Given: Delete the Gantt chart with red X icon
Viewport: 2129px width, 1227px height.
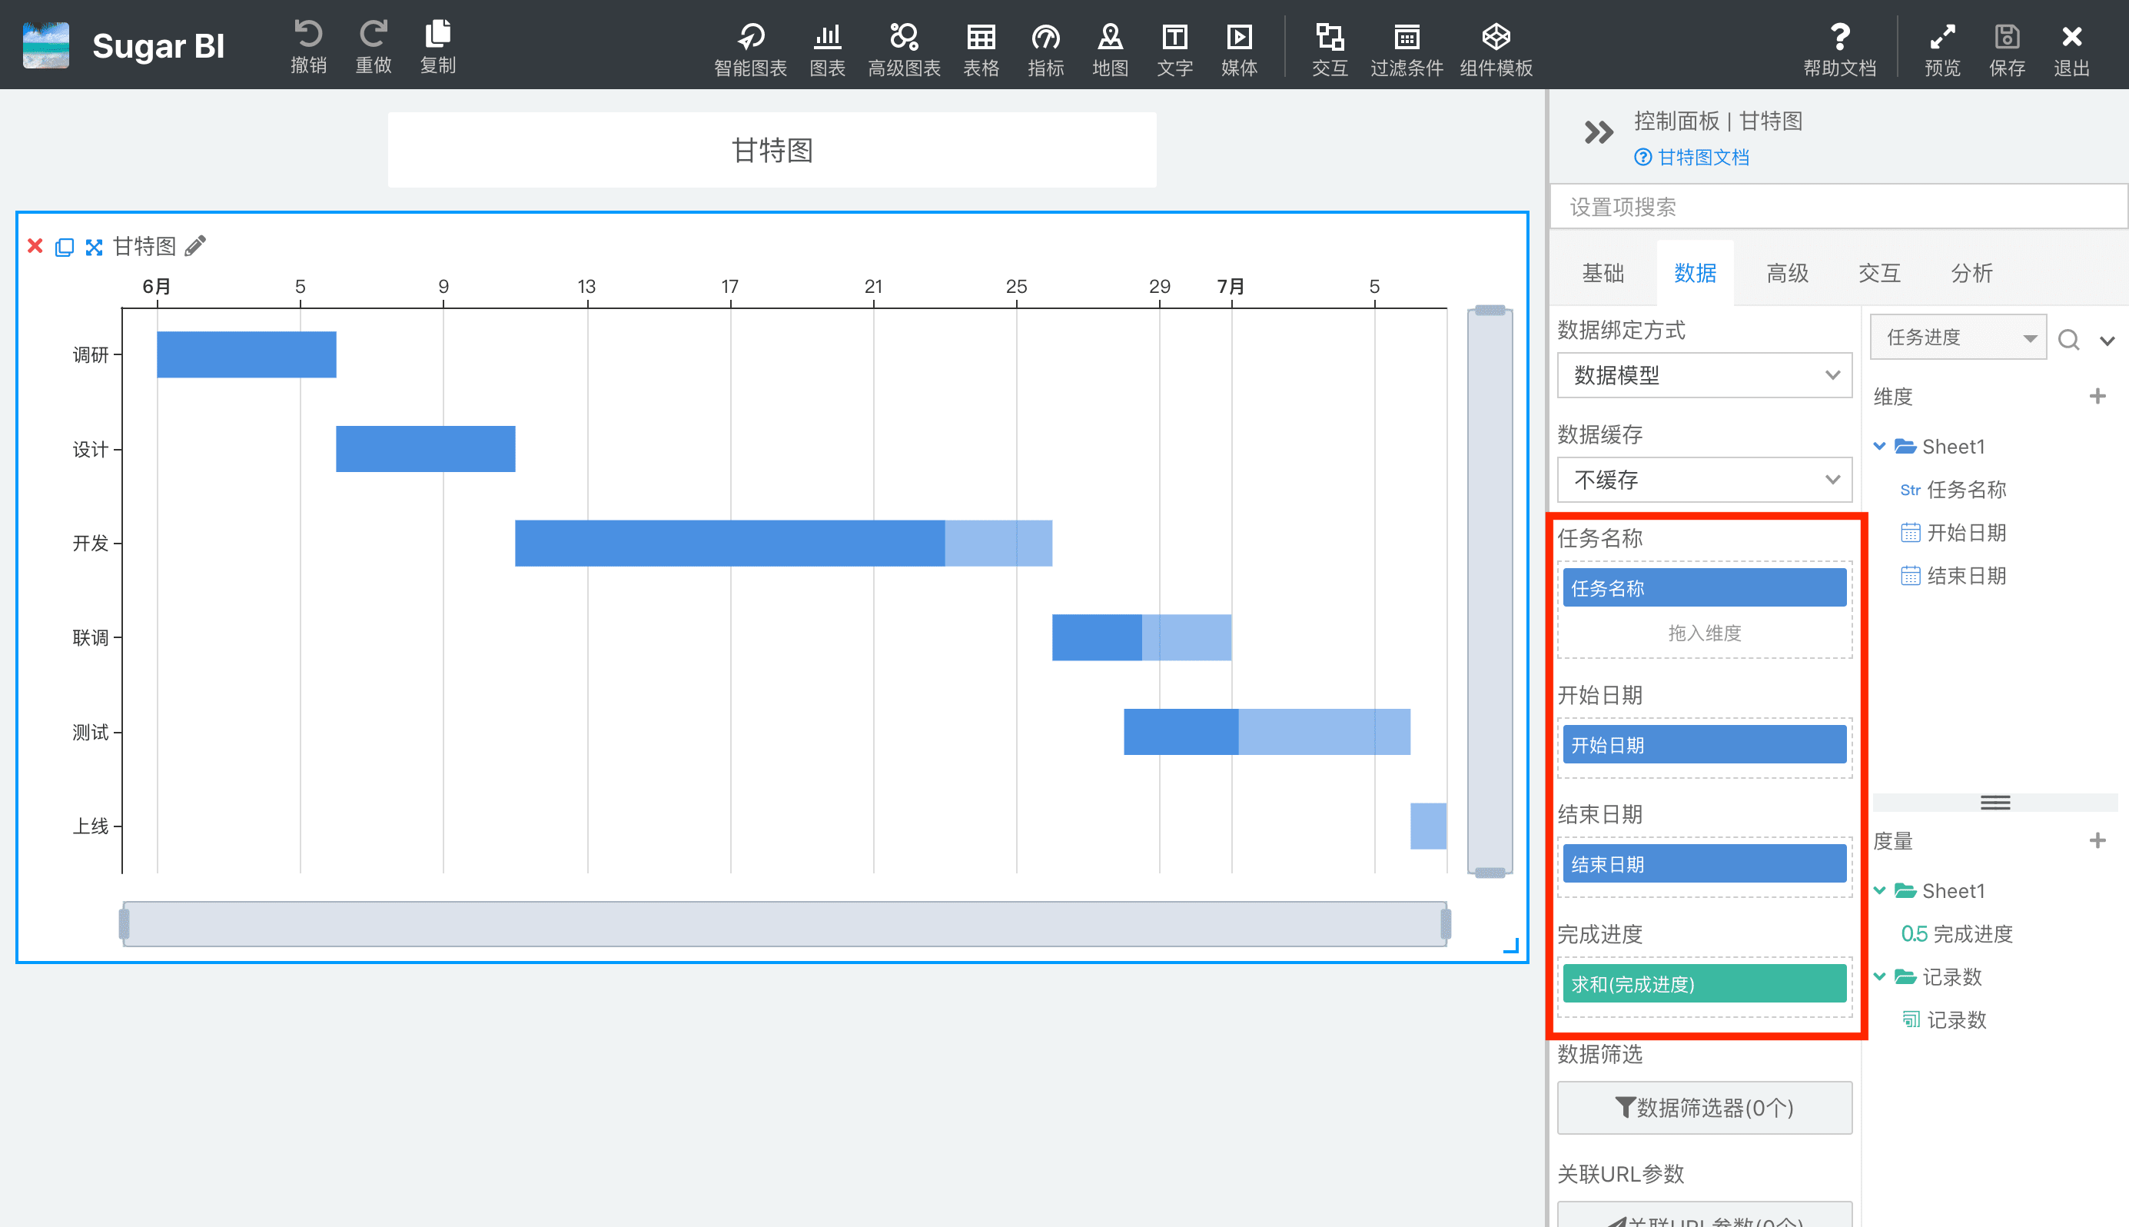Looking at the screenshot, I should click(35, 245).
